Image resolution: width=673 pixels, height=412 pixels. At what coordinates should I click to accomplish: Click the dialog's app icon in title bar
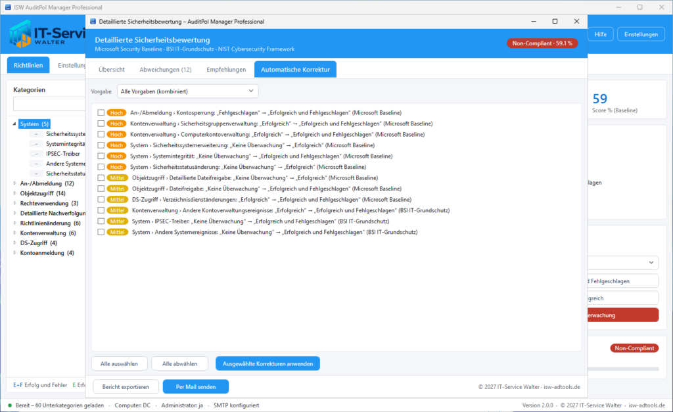[x=93, y=22]
